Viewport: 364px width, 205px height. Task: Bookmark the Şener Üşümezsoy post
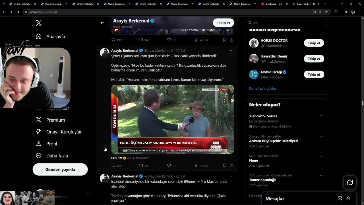224,165
